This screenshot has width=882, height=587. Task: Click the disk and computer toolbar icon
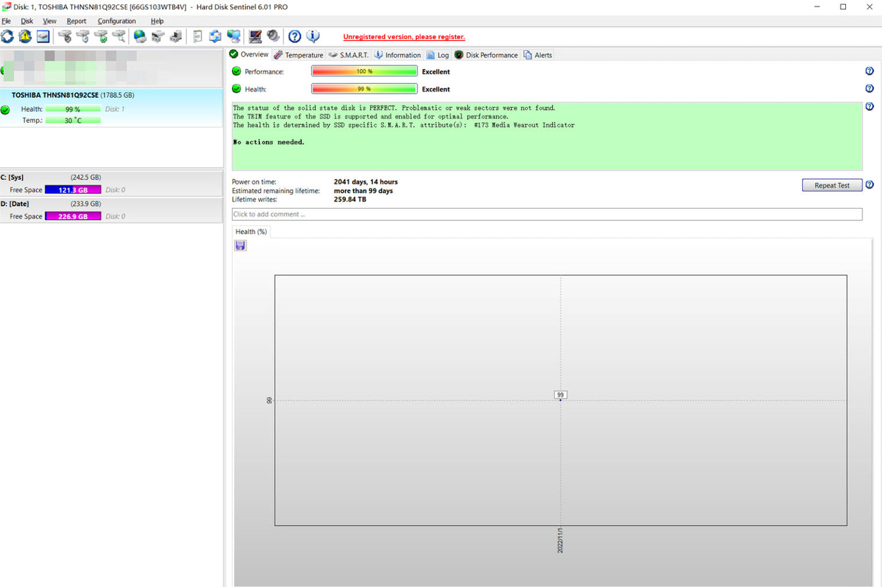tap(176, 37)
